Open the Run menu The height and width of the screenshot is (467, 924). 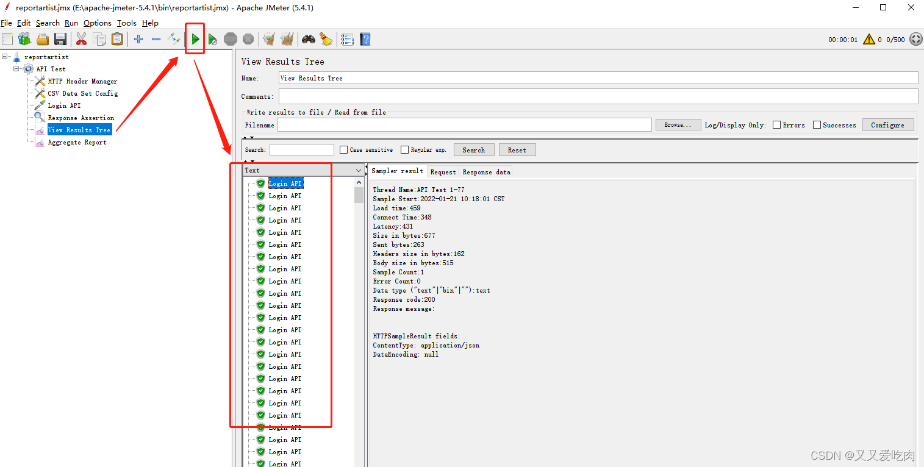[x=71, y=23]
